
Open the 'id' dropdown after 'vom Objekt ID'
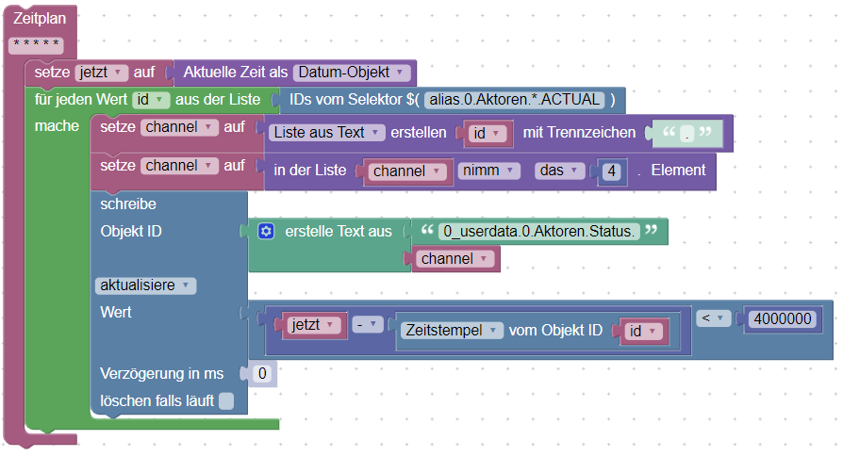click(643, 332)
